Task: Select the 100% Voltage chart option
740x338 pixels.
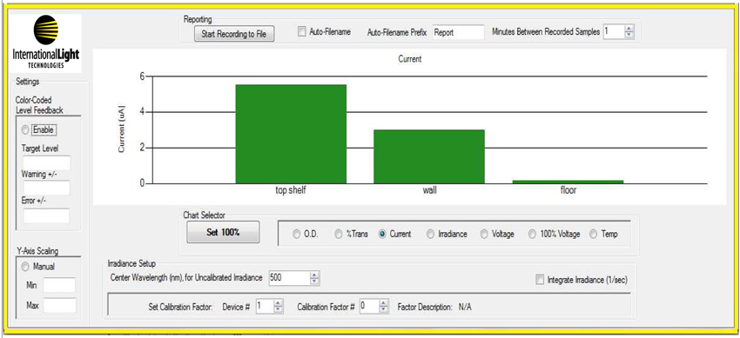Action: click(x=532, y=234)
